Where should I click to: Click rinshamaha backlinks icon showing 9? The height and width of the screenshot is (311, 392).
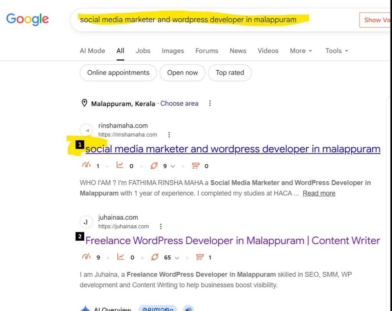click(x=154, y=166)
